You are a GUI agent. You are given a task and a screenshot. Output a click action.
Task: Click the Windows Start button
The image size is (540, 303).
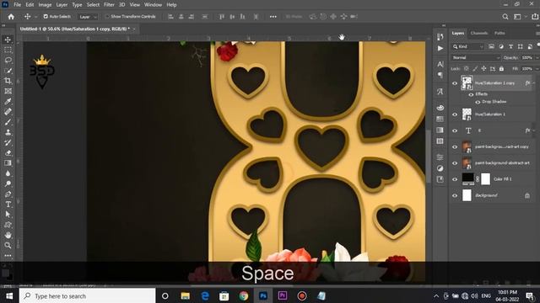[x=9, y=295]
